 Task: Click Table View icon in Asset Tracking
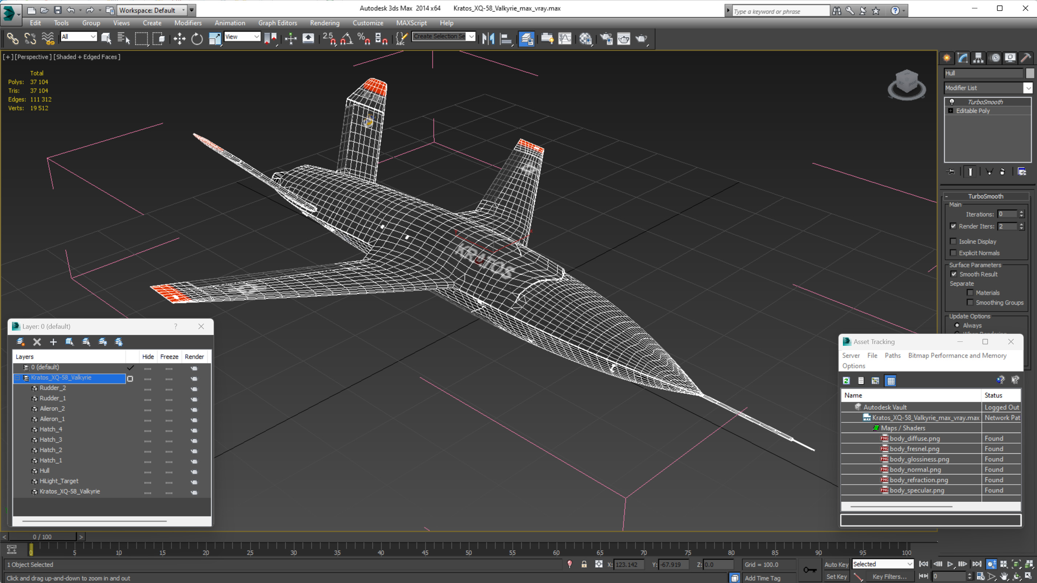pos(891,381)
